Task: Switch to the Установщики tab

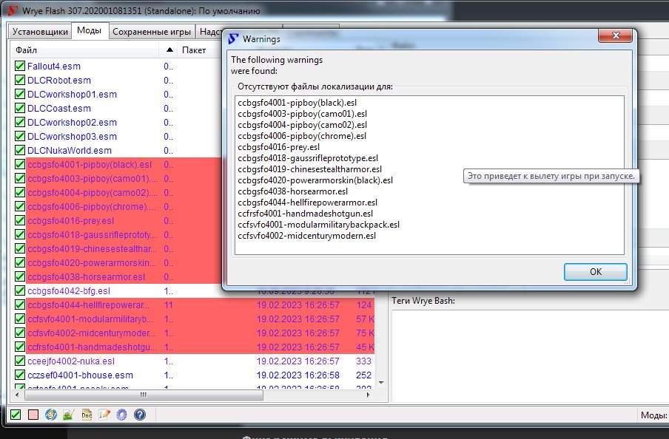Action: [x=40, y=31]
